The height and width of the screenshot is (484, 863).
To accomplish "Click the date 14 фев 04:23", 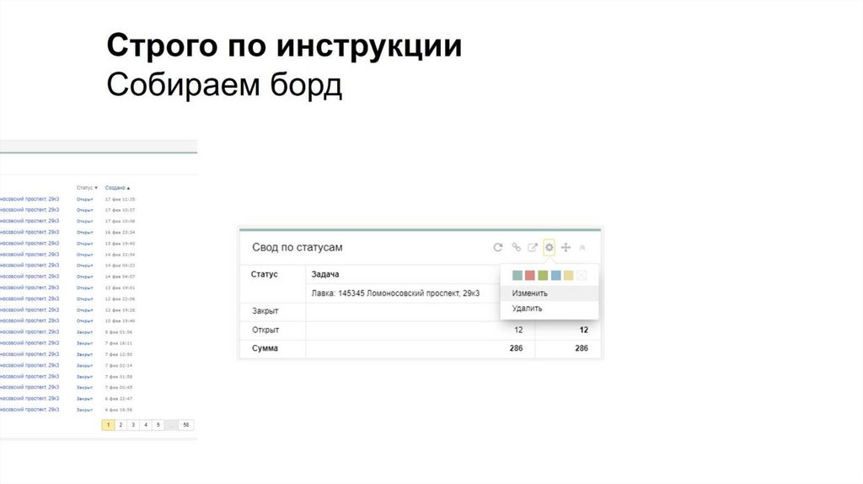I will pyautogui.click(x=120, y=266).
